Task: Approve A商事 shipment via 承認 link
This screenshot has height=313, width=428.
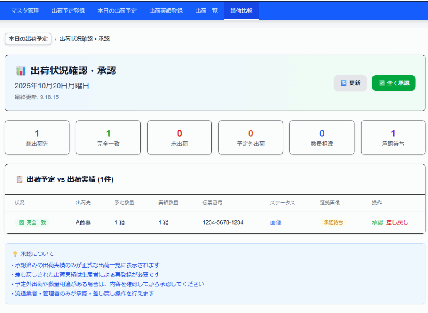Action: (377, 222)
